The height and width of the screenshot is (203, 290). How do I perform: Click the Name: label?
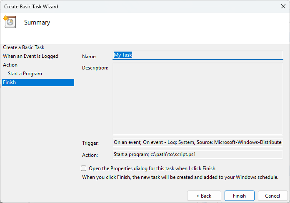coord(89,57)
